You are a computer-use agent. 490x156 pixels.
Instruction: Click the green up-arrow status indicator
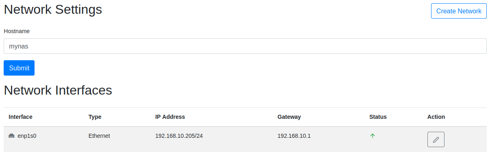(372, 136)
